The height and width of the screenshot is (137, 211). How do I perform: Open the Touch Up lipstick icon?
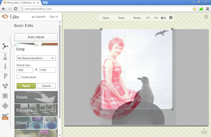(5, 66)
